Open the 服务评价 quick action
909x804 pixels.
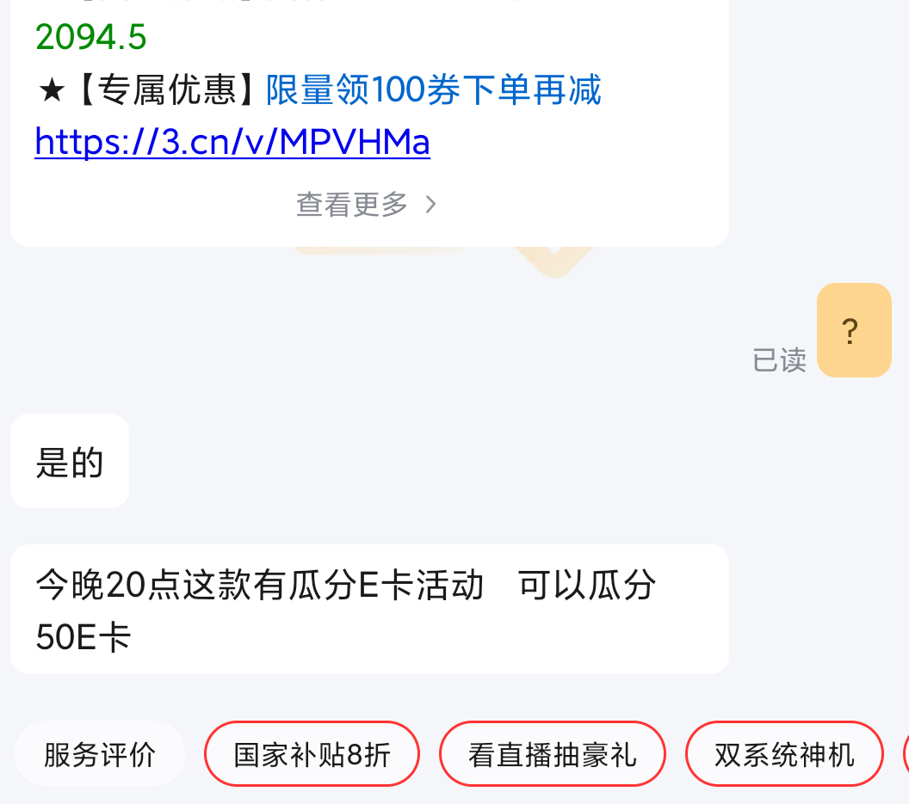pyautogui.click(x=100, y=754)
